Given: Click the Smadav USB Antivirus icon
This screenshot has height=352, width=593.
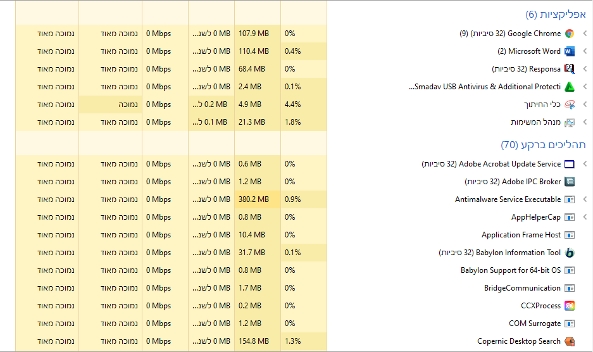Looking at the screenshot, I should 570,87.
